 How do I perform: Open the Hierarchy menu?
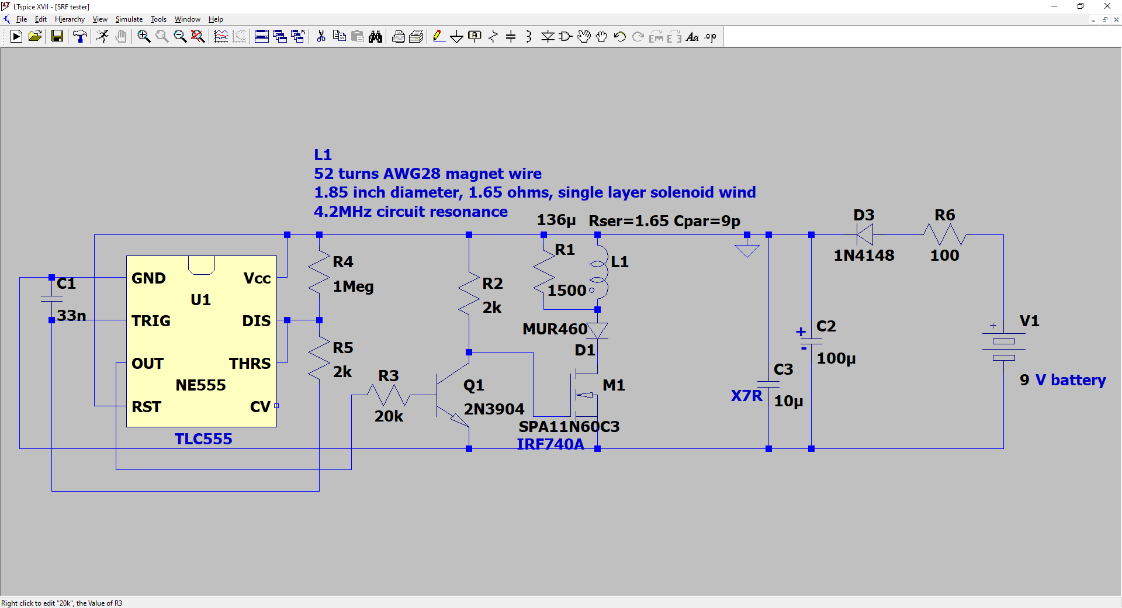[70, 19]
